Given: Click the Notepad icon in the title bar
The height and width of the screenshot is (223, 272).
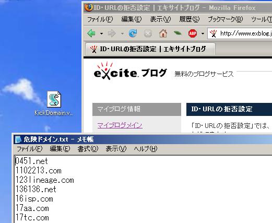Looking at the screenshot, I should pyautogui.click(x=18, y=139).
